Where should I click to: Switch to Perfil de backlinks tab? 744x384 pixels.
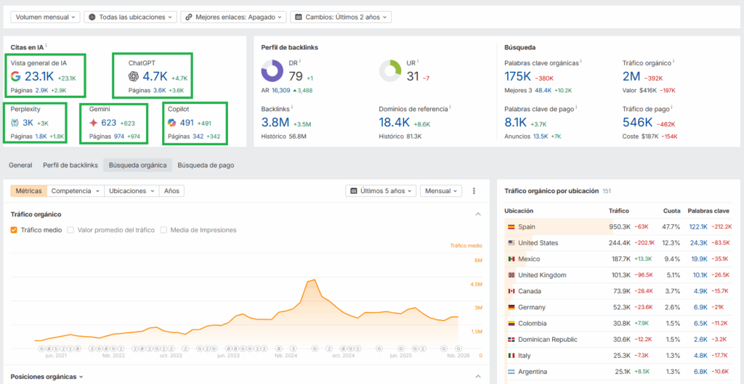pos(70,166)
